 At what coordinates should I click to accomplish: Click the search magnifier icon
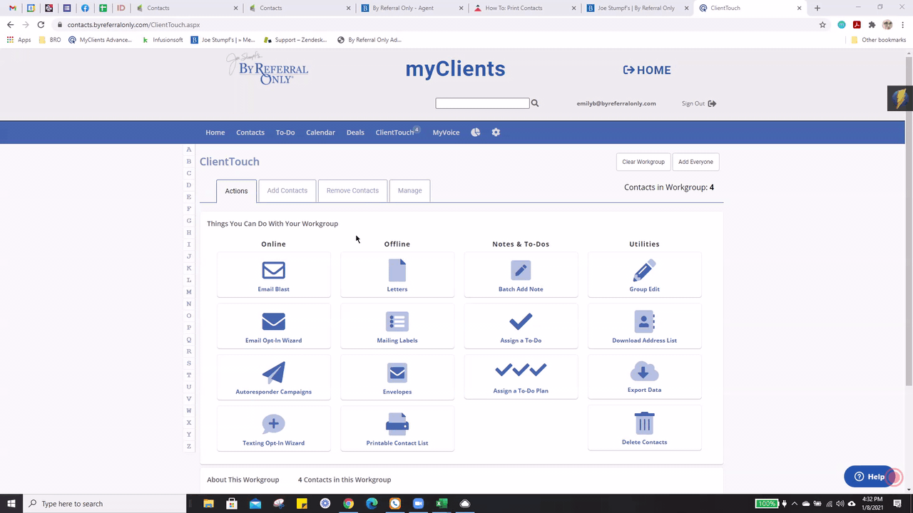click(535, 103)
